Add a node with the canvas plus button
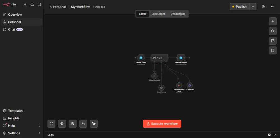Image resolution: width=280 pixels, height=138 pixels. coord(273,21)
